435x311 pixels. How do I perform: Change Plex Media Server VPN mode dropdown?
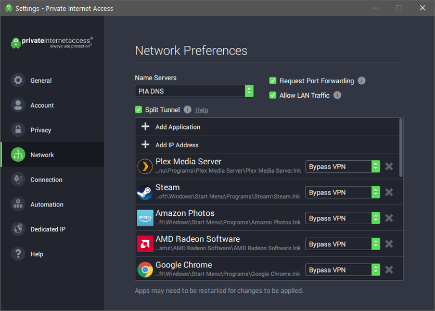pos(343,166)
